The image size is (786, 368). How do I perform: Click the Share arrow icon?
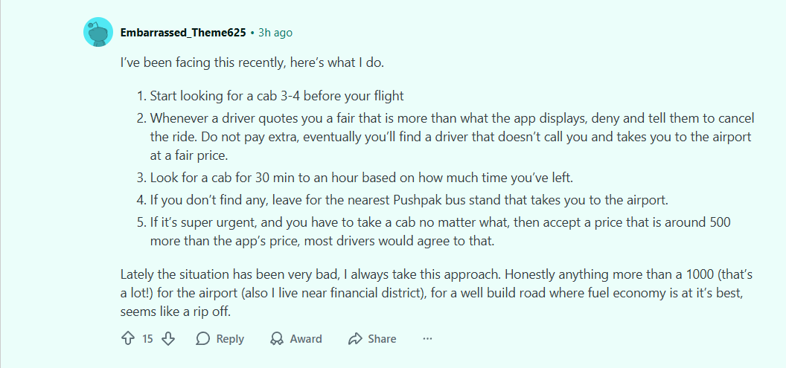point(355,339)
